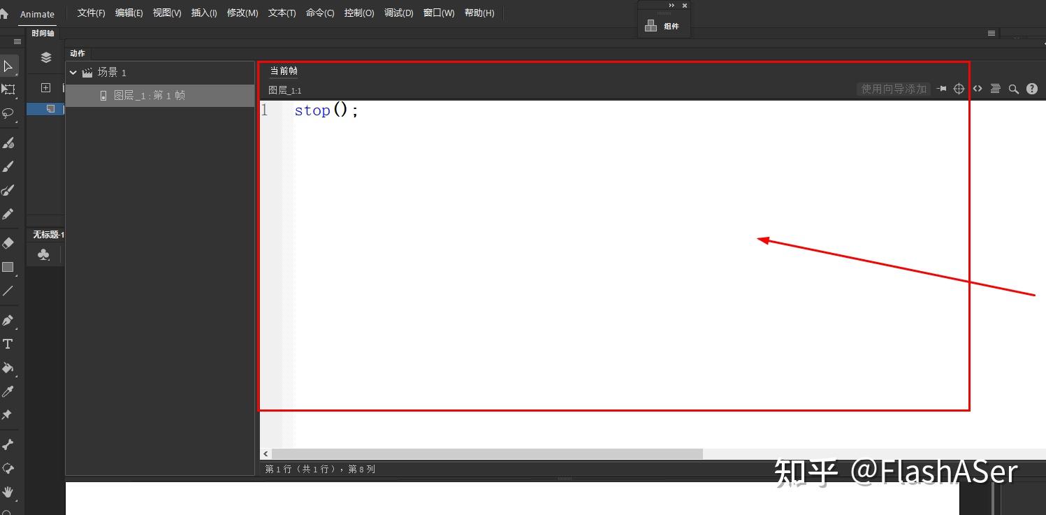1046x515 pixels.
Task: Select the Pen tool
Action: point(8,320)
